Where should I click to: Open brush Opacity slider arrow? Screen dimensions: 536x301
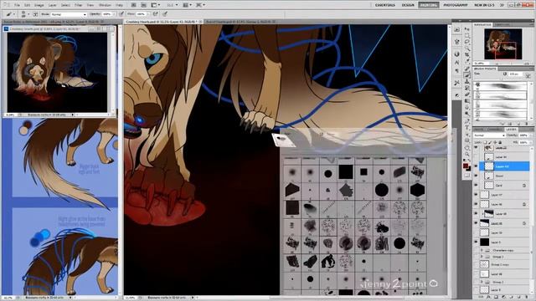(x=114, y=14)
